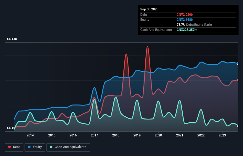Click the Cash endpoint marker at Sep 2023
Image resolution: width=243 pixels, height=156 pixels.
click(x=238, y=125)
